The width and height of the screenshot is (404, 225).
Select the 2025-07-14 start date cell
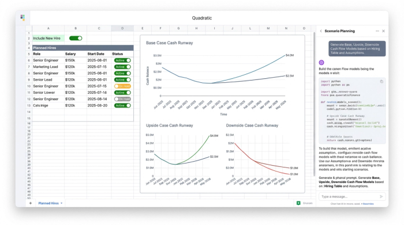click(x=99, y=93)
